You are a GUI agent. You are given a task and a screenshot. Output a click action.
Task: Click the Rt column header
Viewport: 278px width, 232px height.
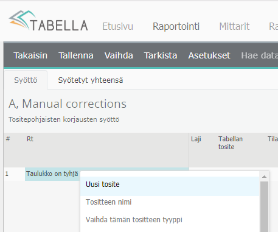(x=30, y=139)
